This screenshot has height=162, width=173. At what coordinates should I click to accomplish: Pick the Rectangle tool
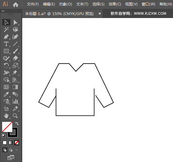pyautogui.click(x=6, y=51)
